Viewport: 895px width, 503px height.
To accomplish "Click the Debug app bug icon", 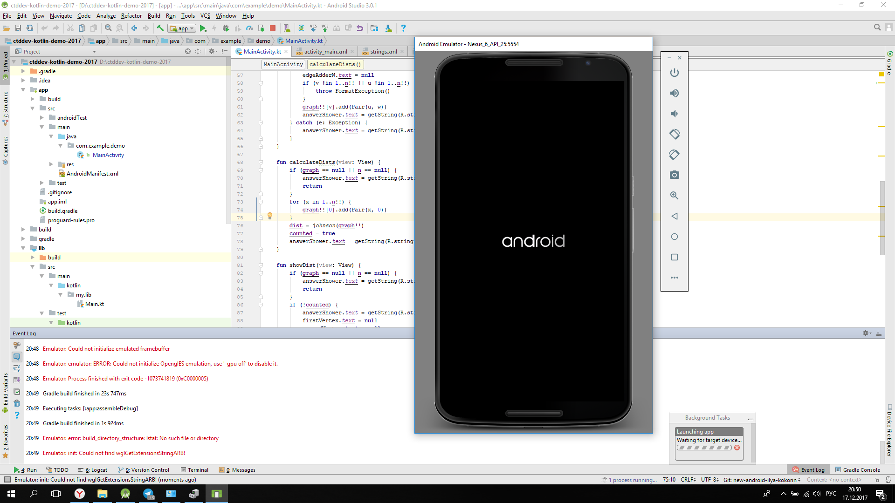I will (226, 28).
